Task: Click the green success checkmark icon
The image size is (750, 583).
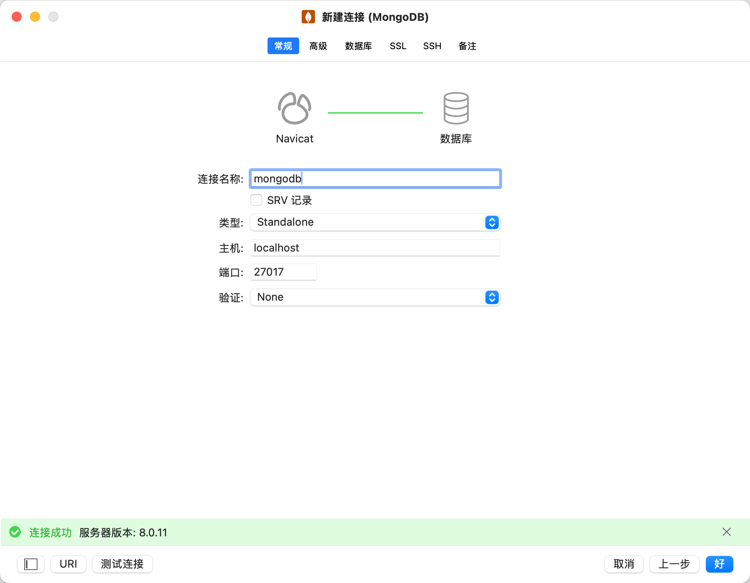Action: pos(15,532)
